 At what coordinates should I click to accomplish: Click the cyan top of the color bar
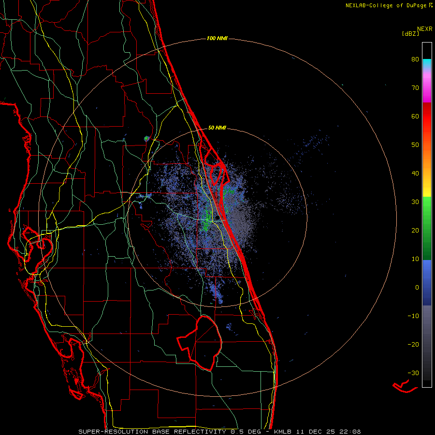pos(427,63)
